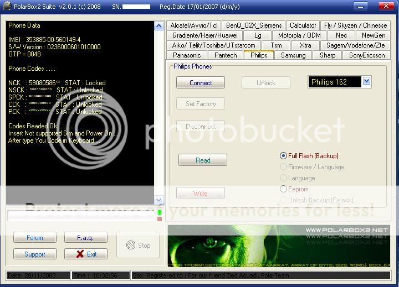
Task: Click the Date: 28/11/2008 status field
Action: (38, 275)
